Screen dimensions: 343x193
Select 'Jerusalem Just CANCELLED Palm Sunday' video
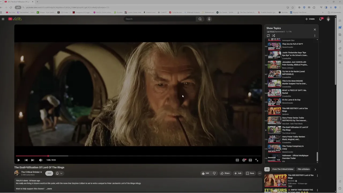[290, 65]
